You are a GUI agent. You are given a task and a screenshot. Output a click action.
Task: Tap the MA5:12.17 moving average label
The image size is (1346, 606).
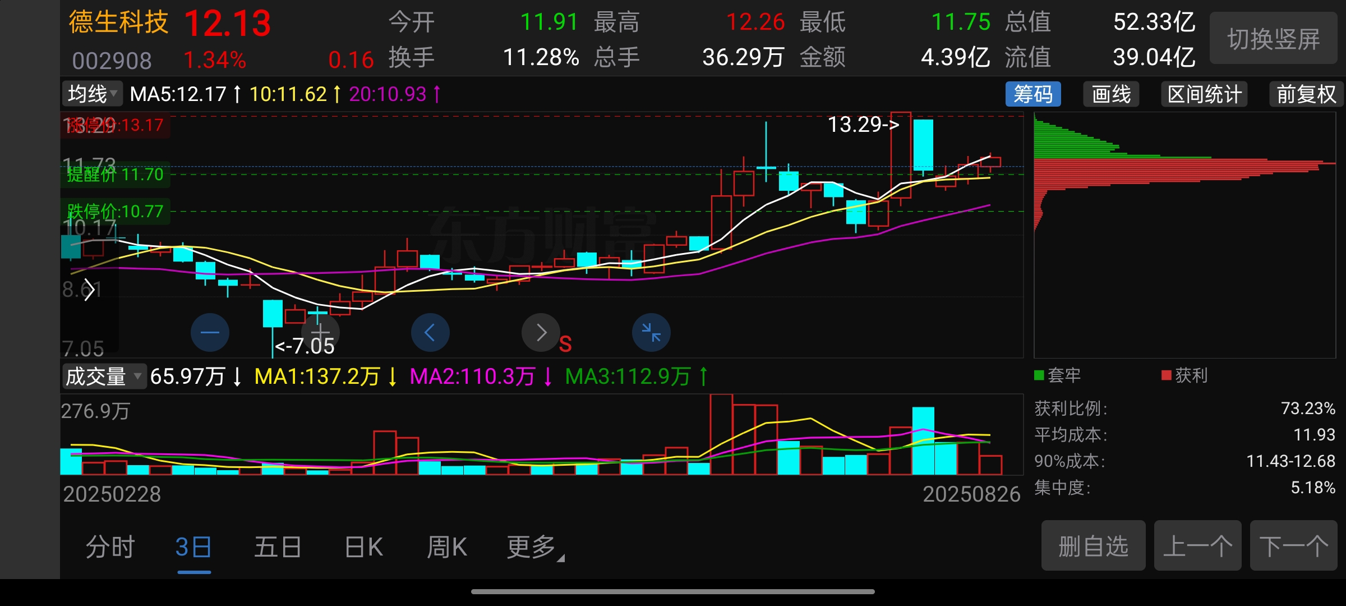tap(186, 94)
